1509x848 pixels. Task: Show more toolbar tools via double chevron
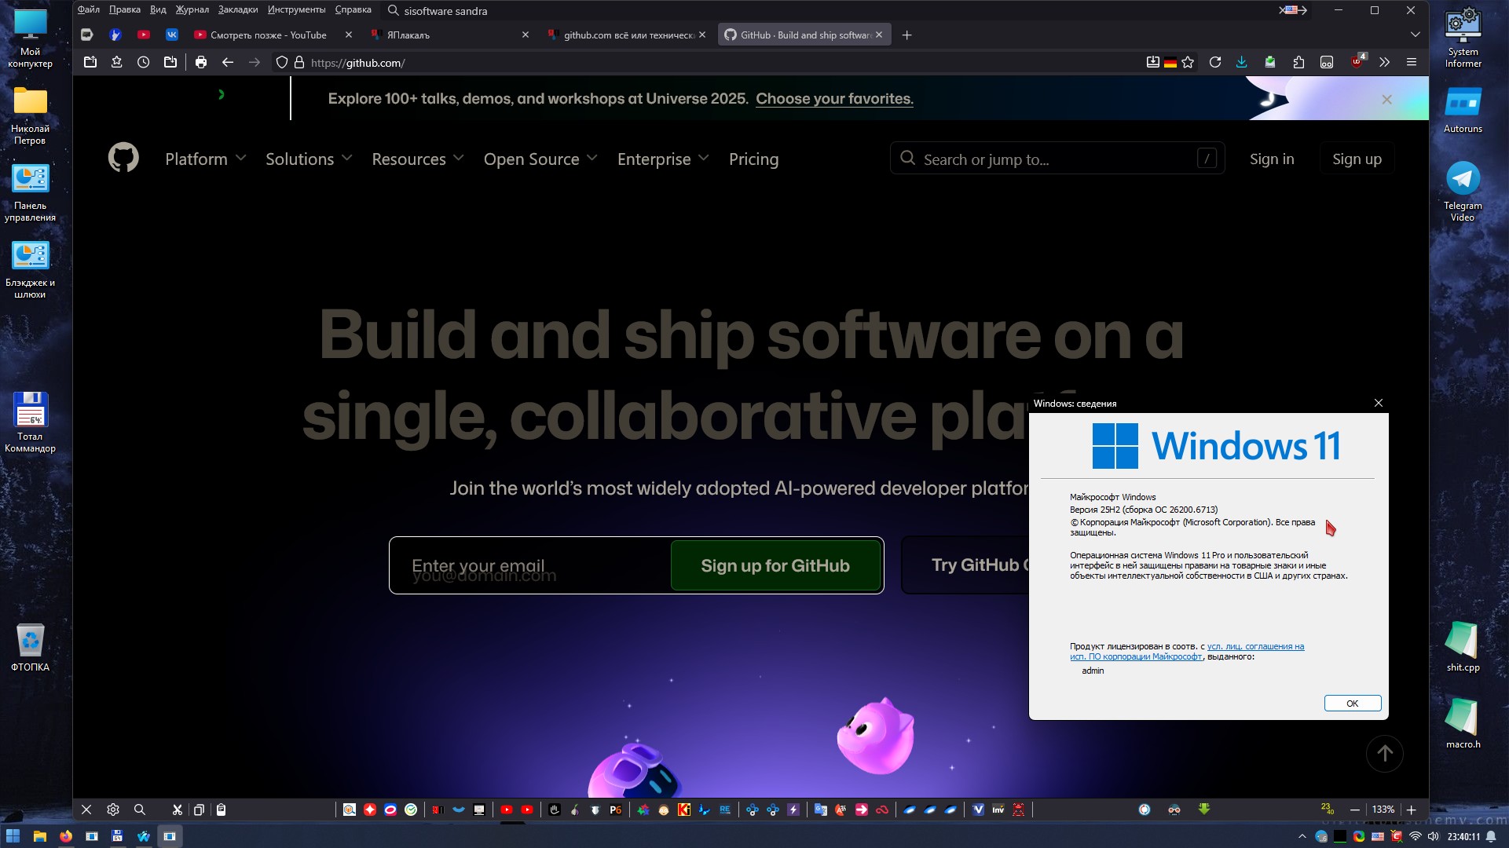1384,62
